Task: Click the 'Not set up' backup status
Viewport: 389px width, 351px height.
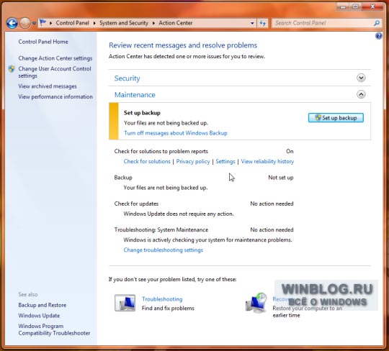Action: point(281,178)
